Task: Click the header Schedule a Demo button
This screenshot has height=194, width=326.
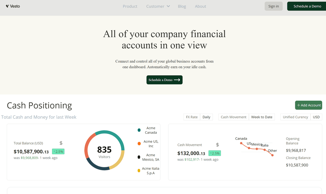Action: 307,6
